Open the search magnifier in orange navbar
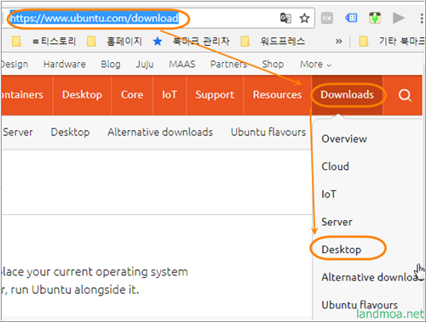This screenshot has height=322, width=426. pos(405,95)
